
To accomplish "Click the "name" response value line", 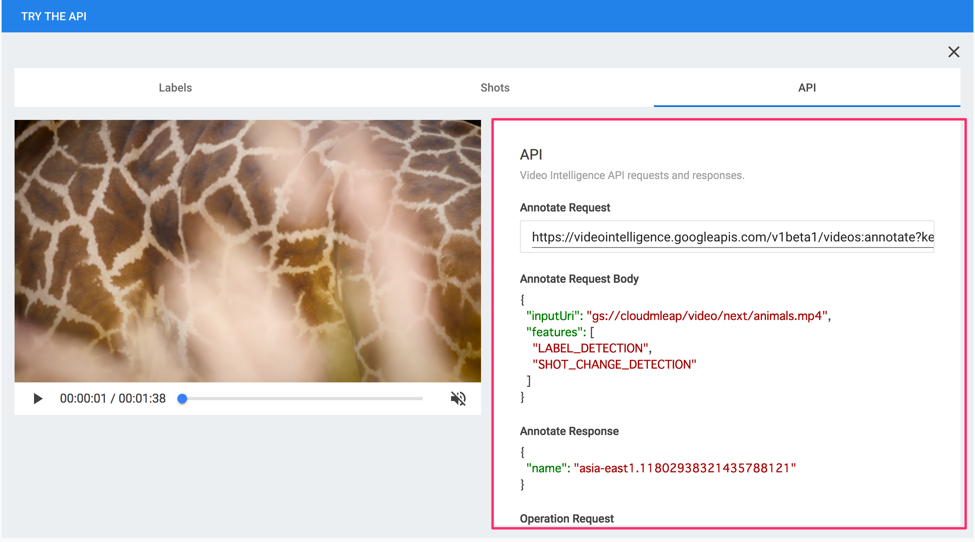I will pyautogui.click(x=661, y=468).
